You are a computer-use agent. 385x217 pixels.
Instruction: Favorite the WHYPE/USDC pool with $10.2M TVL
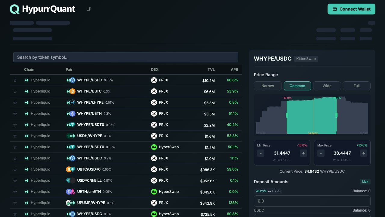[x=15, y=80]
